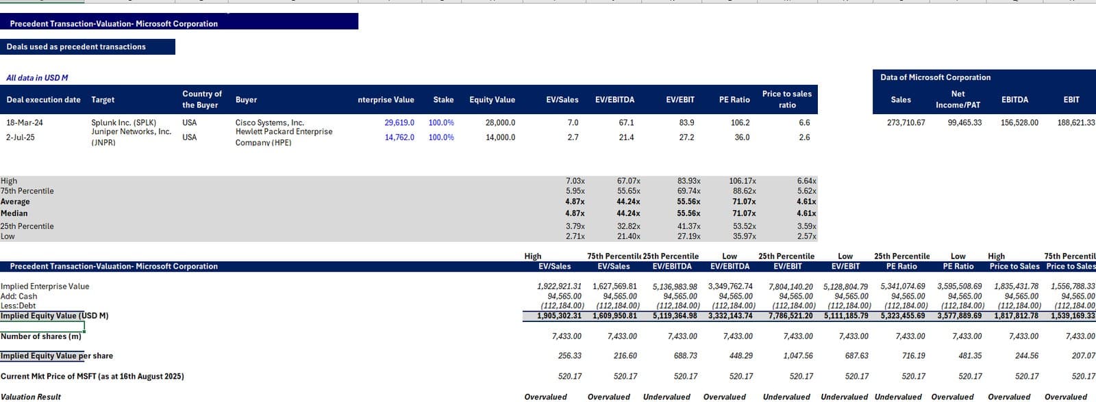Select the Splunk EV/EBITDA value '67.1'
The width and height of the screenshot is (1096, 402).
click(626, 123)
